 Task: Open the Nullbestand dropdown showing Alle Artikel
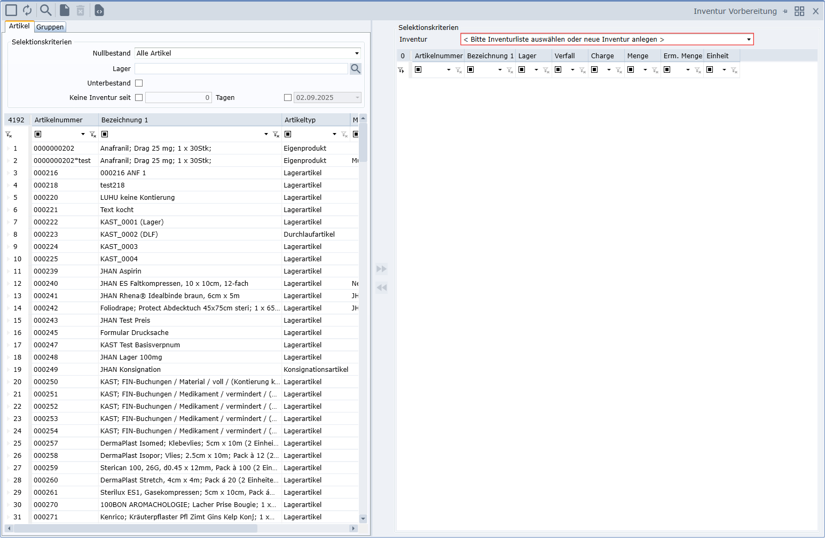357,53
